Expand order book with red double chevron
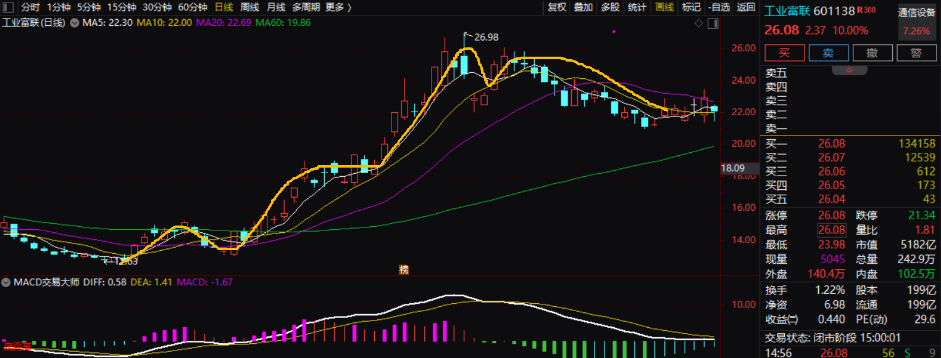The image size is (941, 358). (x=848, y=70)
